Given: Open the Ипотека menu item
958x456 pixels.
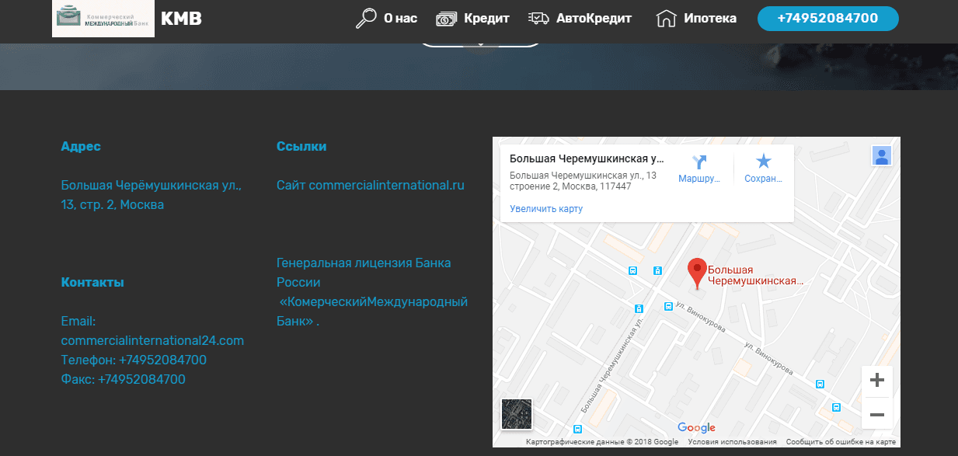Looking at the screenshot, I should tap(710, 19).
